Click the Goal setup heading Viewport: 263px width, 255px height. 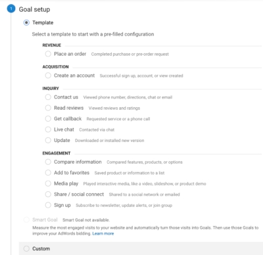click(34, 9)
